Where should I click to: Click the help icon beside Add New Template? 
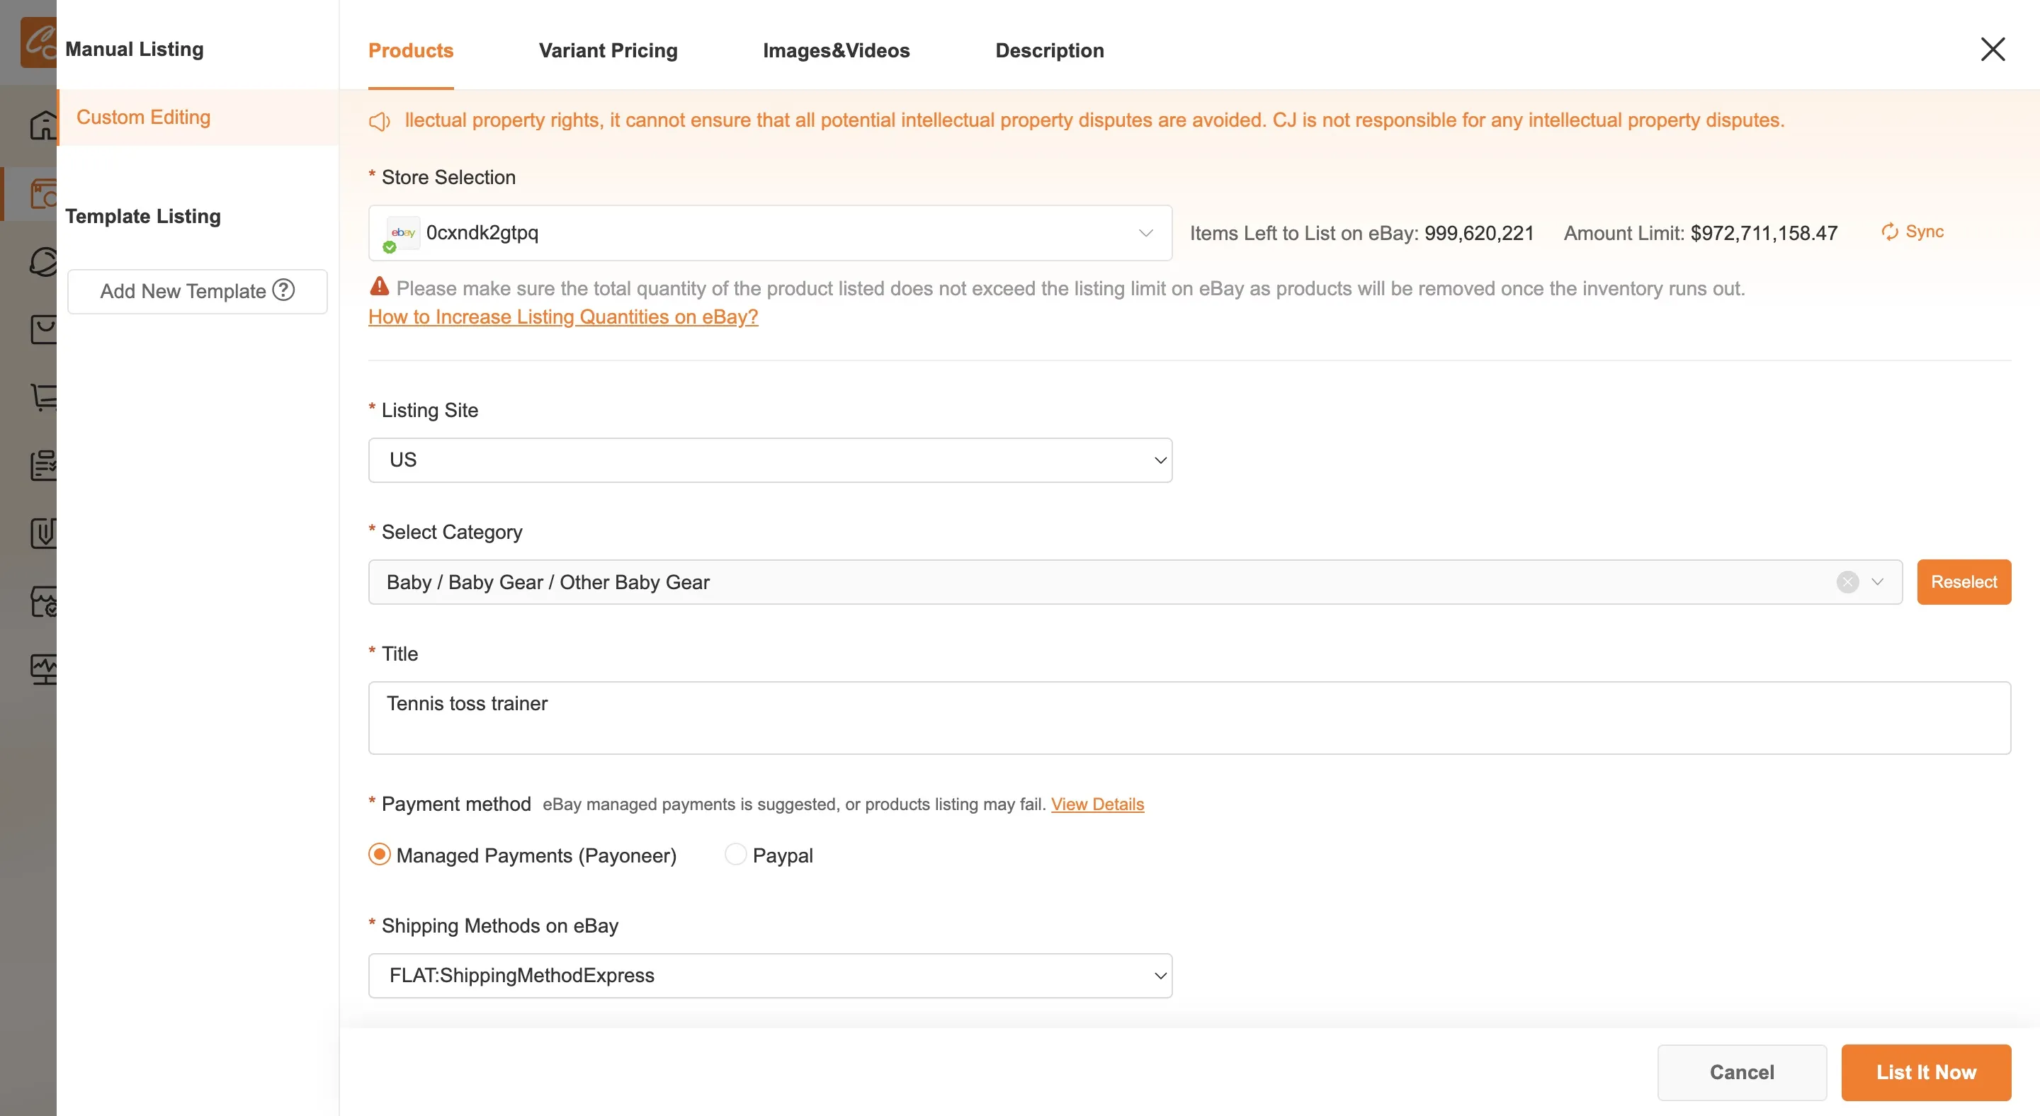click(x=283, y=290)
